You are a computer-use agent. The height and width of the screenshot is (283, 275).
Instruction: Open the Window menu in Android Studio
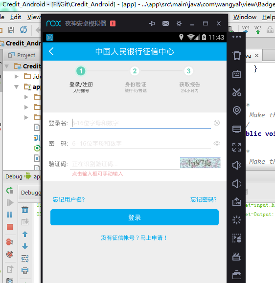245,17
